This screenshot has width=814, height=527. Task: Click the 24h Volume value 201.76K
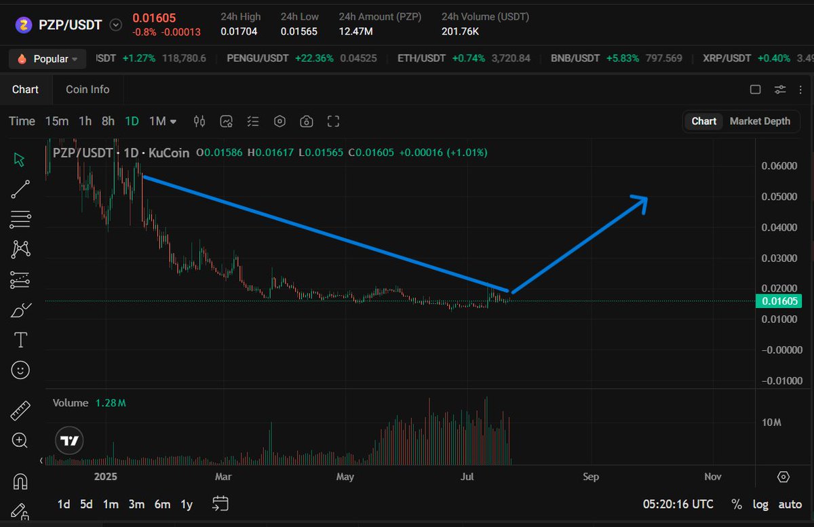(461, 31)
